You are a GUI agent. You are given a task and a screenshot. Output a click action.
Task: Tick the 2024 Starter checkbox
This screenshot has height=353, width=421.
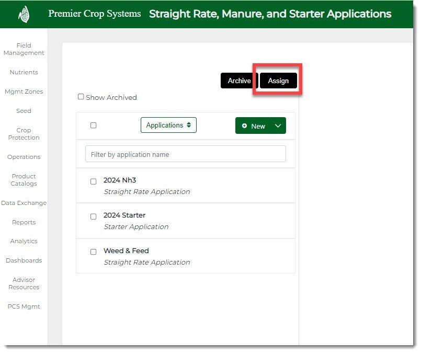coord(94,217)
